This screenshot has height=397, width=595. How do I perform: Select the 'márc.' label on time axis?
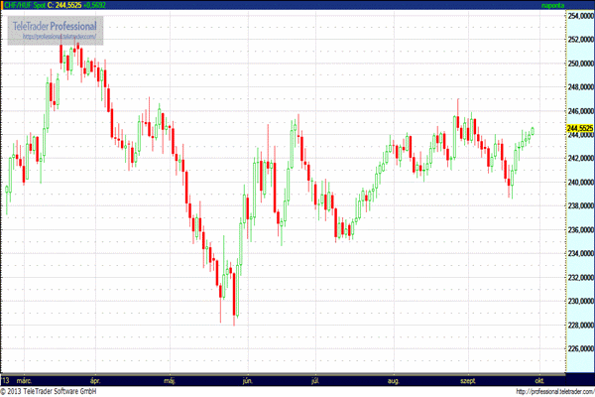(x=26, y=380)
